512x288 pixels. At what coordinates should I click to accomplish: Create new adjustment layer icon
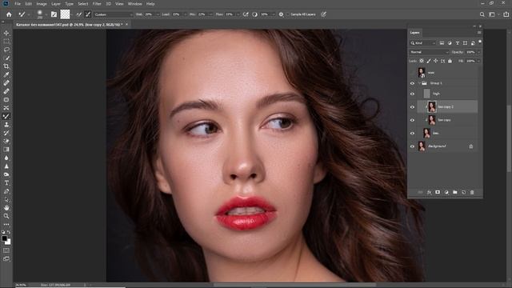[x=446, y=192]
